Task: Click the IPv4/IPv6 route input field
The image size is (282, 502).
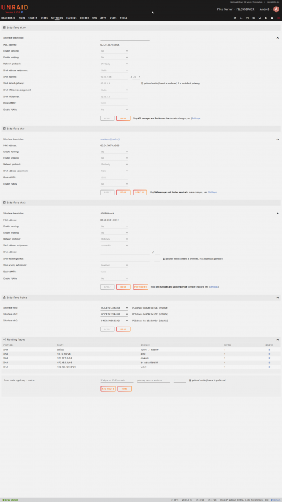Action: (x=117, y=380)
